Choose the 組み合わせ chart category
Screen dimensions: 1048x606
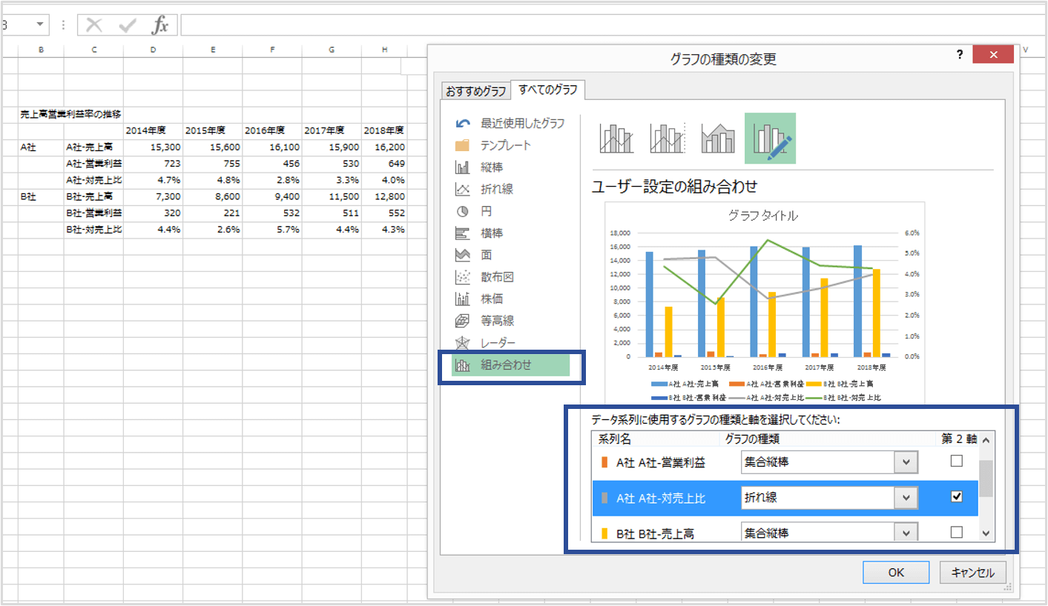coord(510,364)
